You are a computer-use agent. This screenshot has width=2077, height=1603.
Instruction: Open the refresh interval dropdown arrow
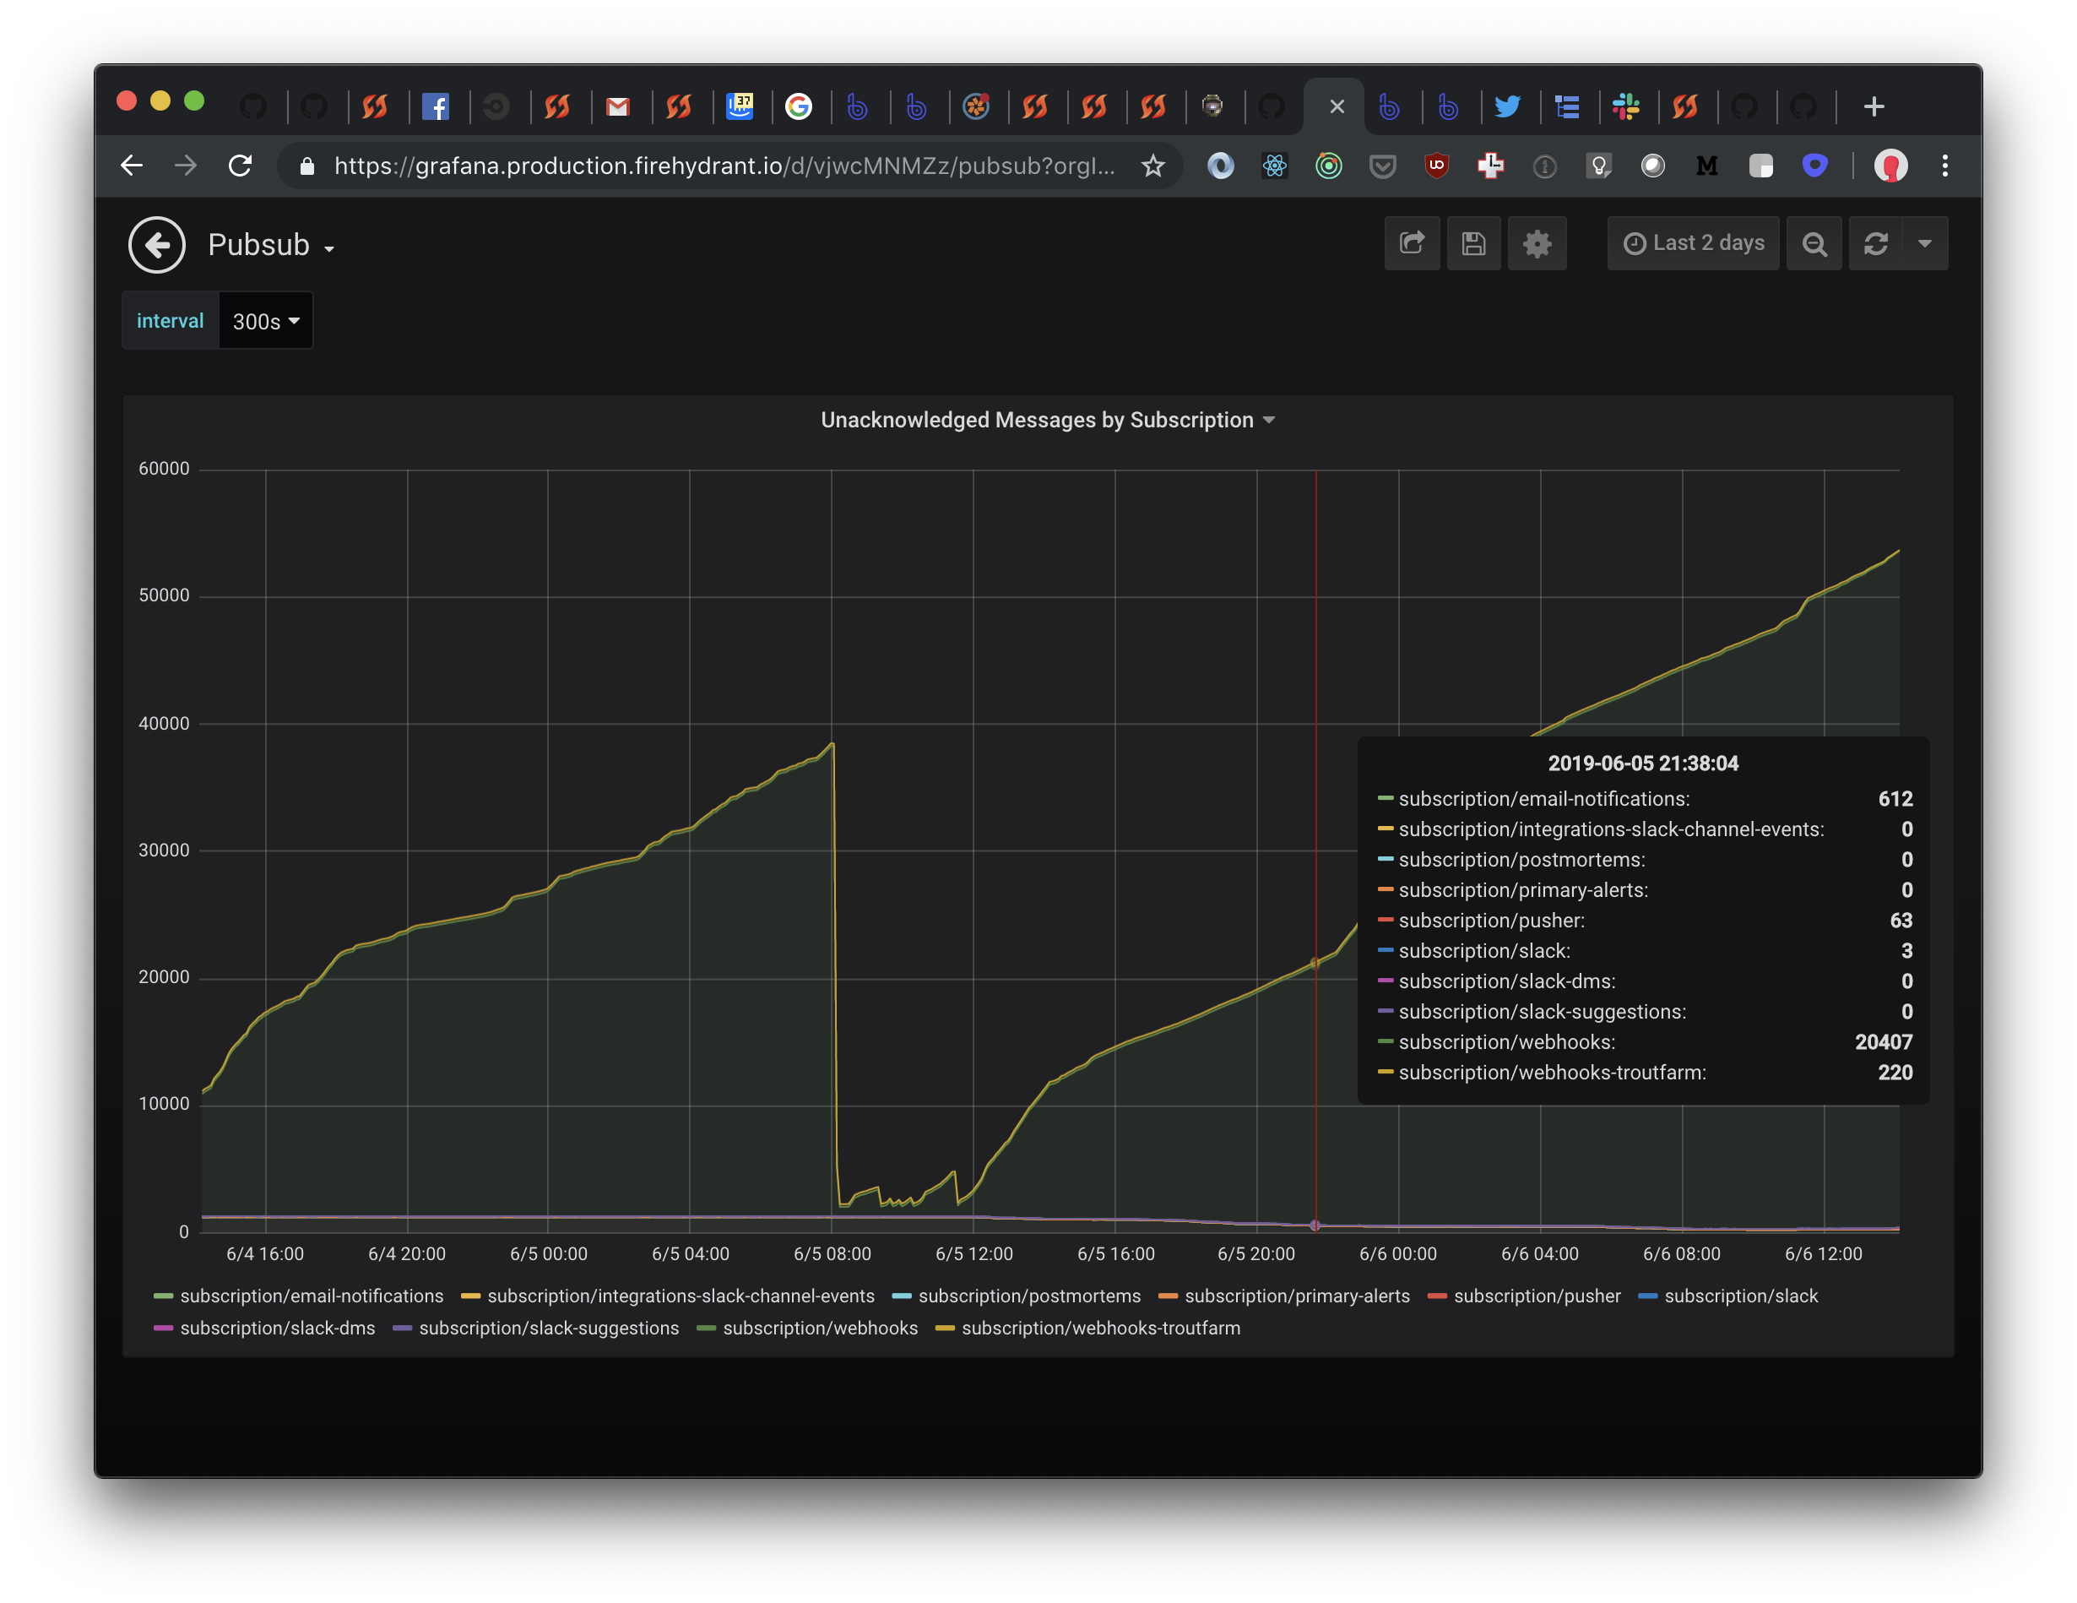[x=1924, y=243]
